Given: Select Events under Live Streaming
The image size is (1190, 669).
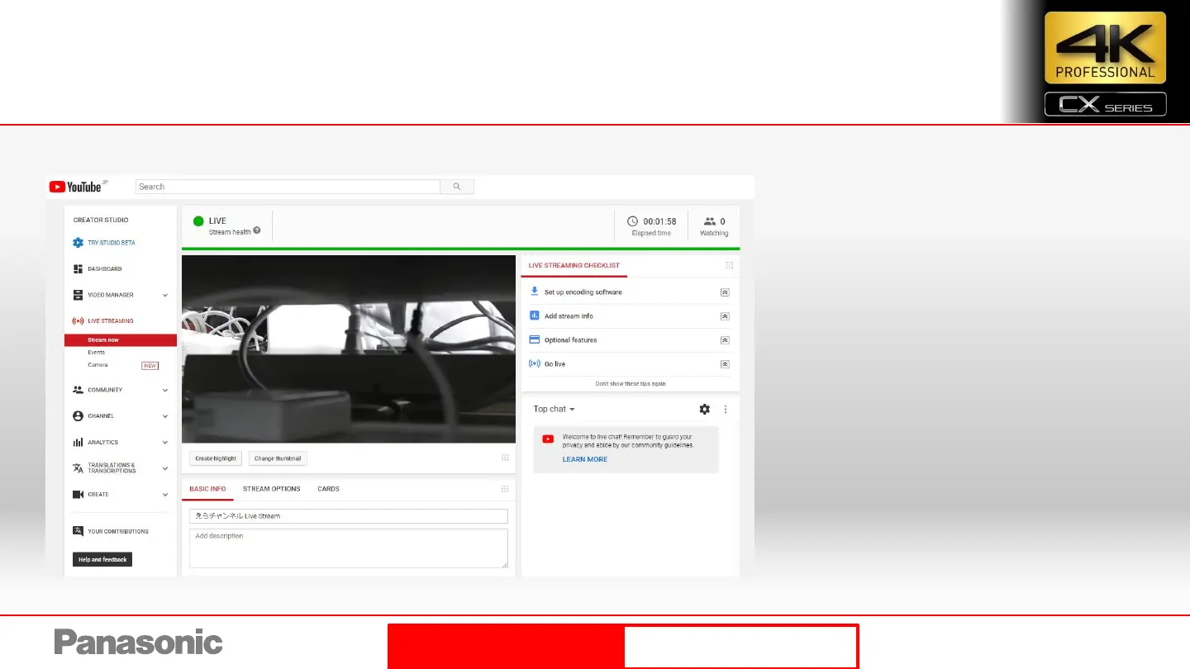Looking at the screenshot, I should (97, 353).
